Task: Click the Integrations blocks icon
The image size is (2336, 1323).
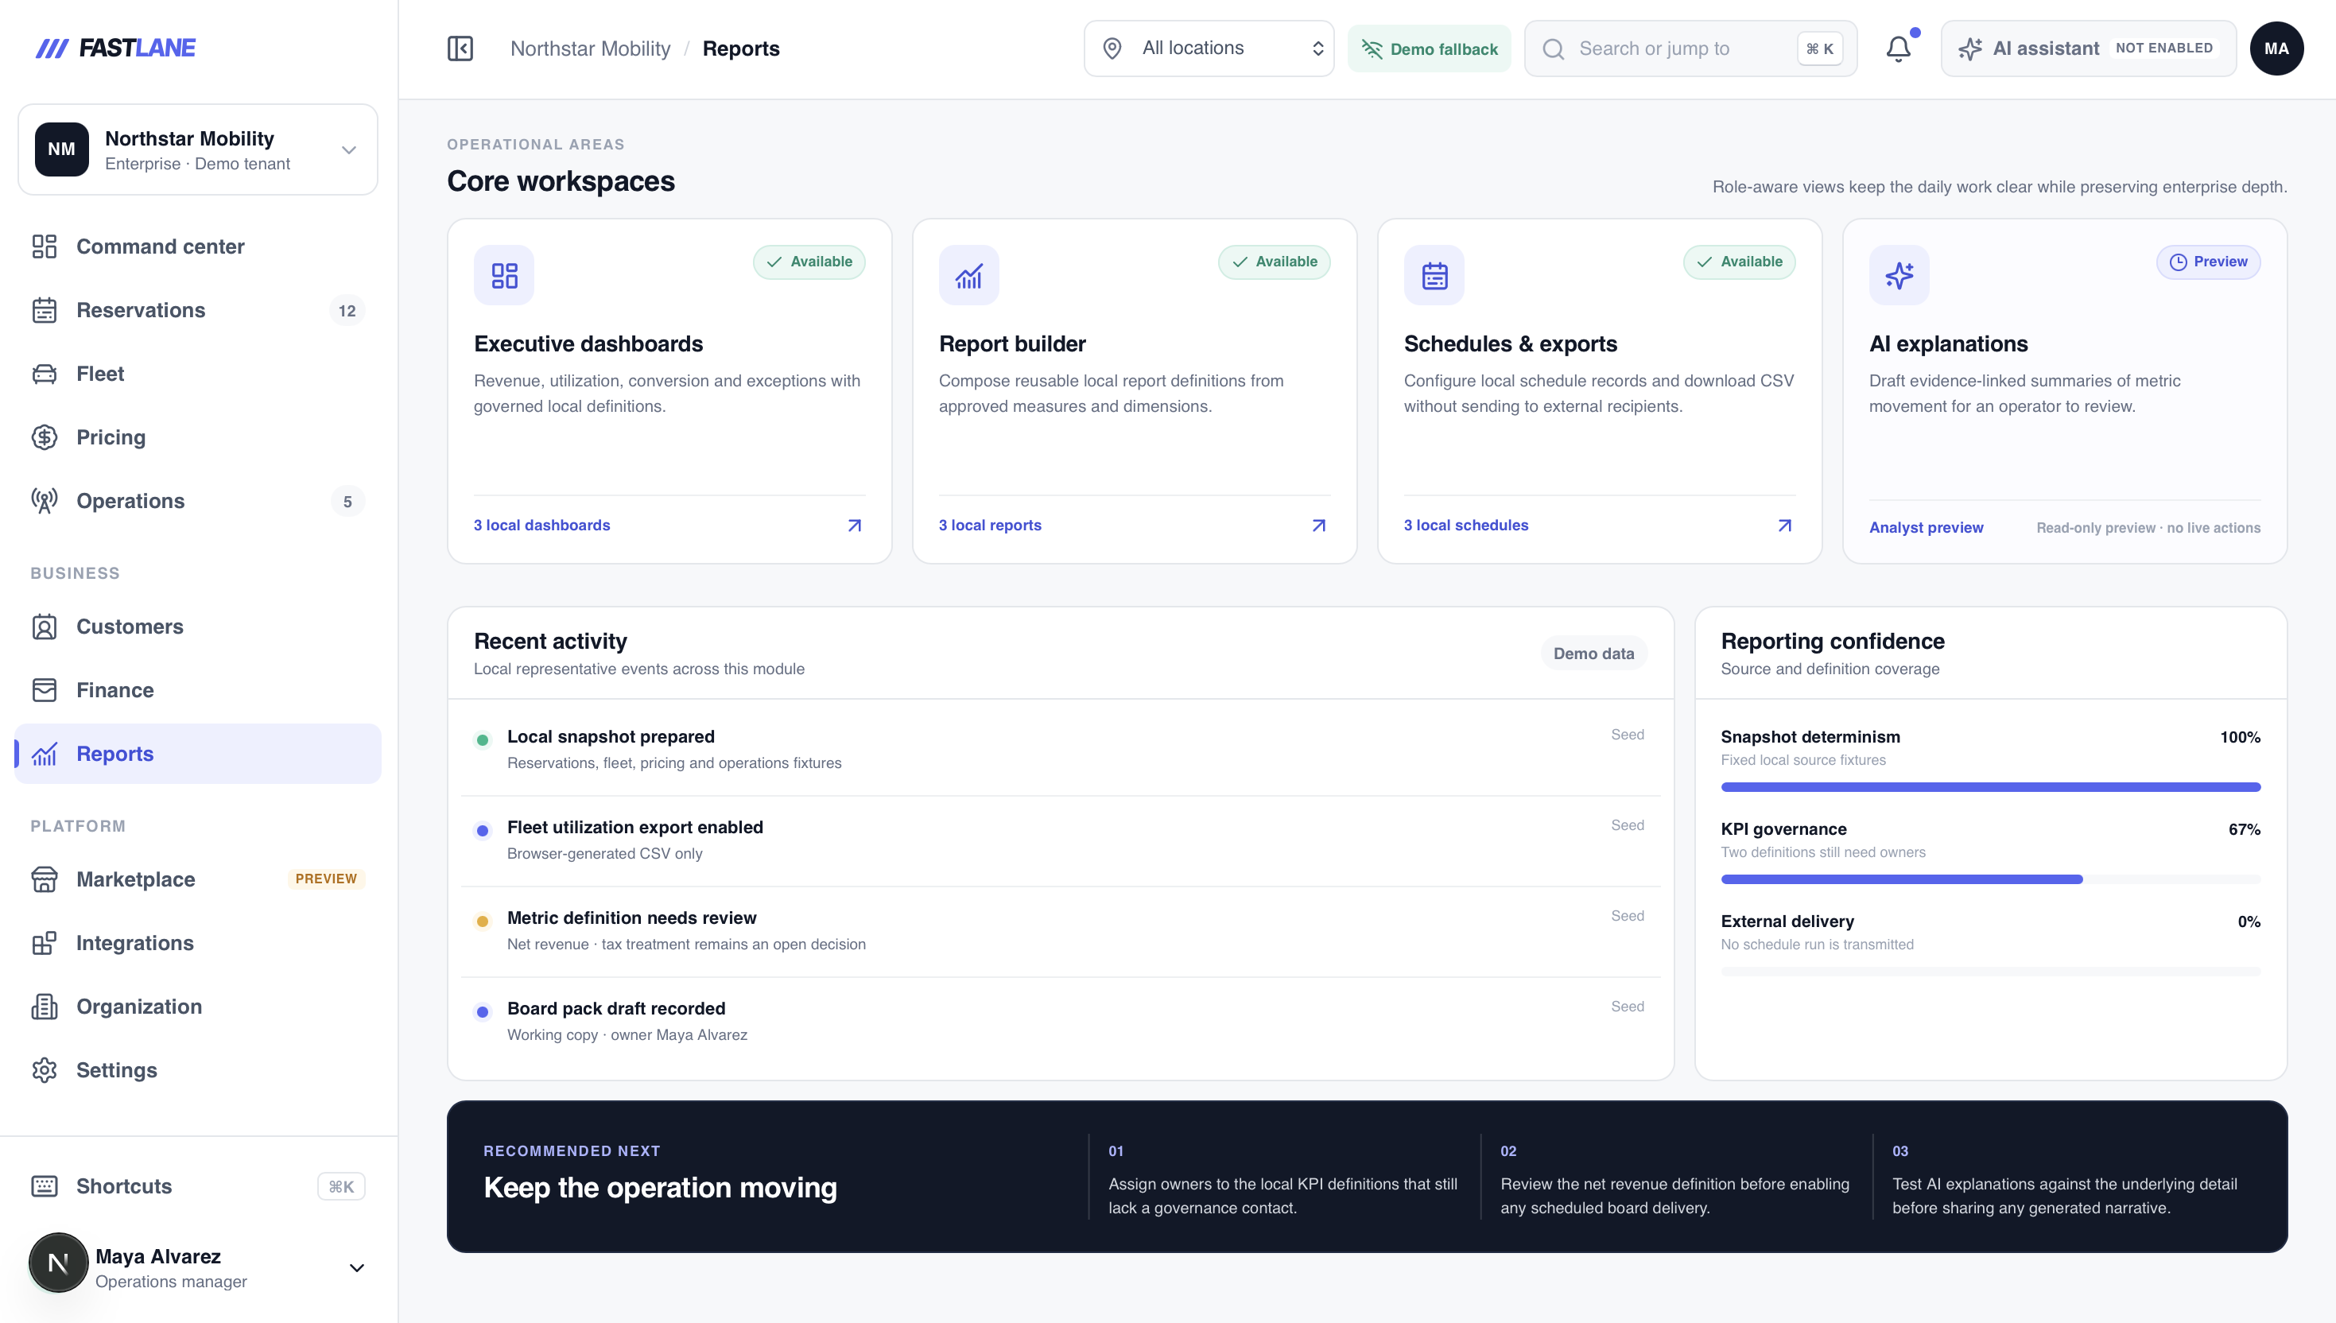Action: [45, 942]
